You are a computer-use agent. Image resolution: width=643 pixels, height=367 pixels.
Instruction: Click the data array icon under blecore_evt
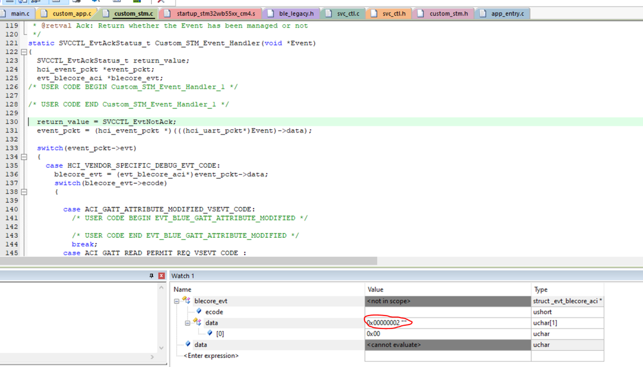click(197, 323)
